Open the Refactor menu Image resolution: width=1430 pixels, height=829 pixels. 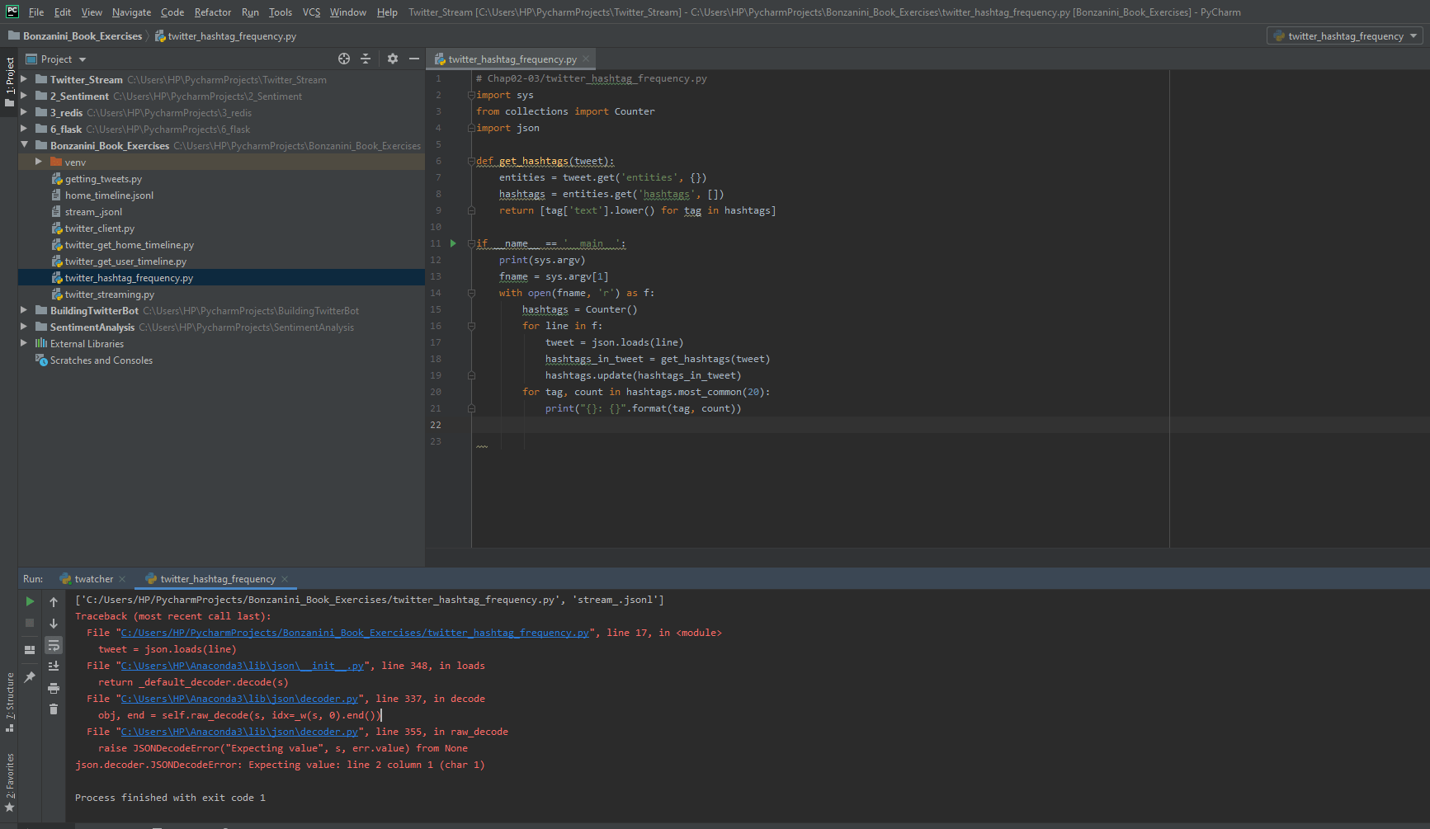(213, 12)
